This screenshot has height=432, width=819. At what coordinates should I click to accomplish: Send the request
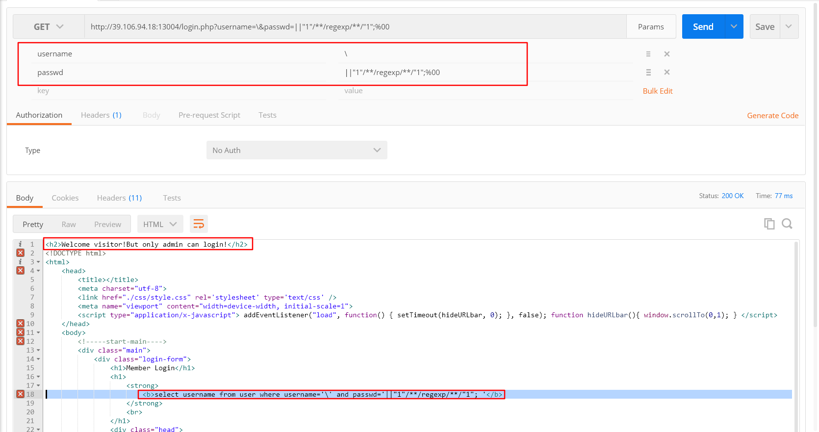pos(703,26)
